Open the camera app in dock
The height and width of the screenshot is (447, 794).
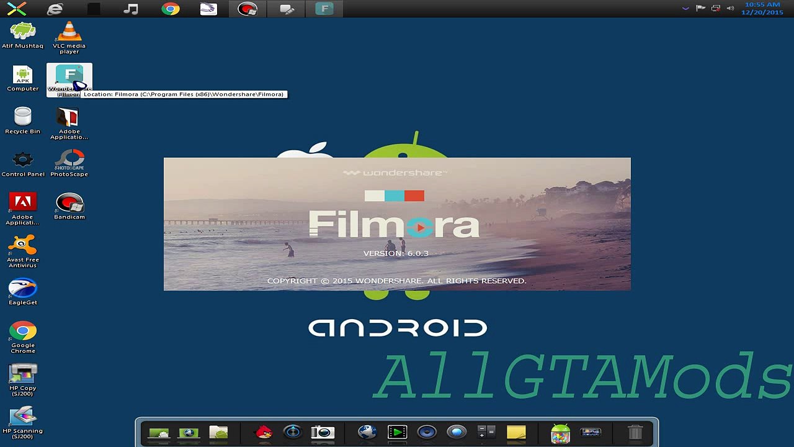pyautogui.click(x=323, y=432)
